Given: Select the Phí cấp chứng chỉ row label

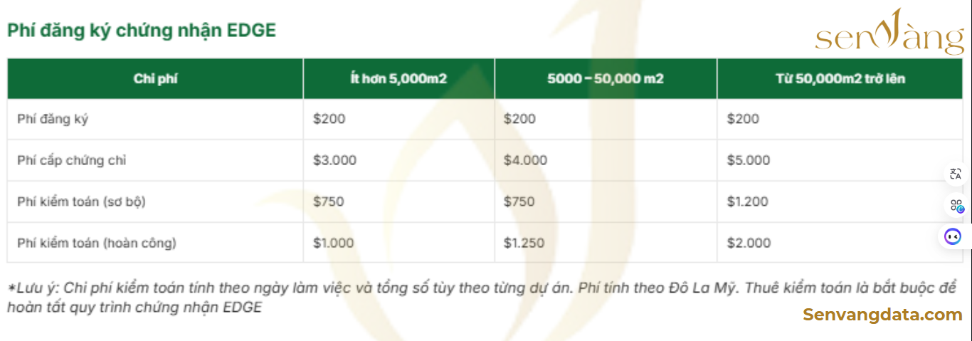Looking at the screenshot, I should click(x=71, y=160).
